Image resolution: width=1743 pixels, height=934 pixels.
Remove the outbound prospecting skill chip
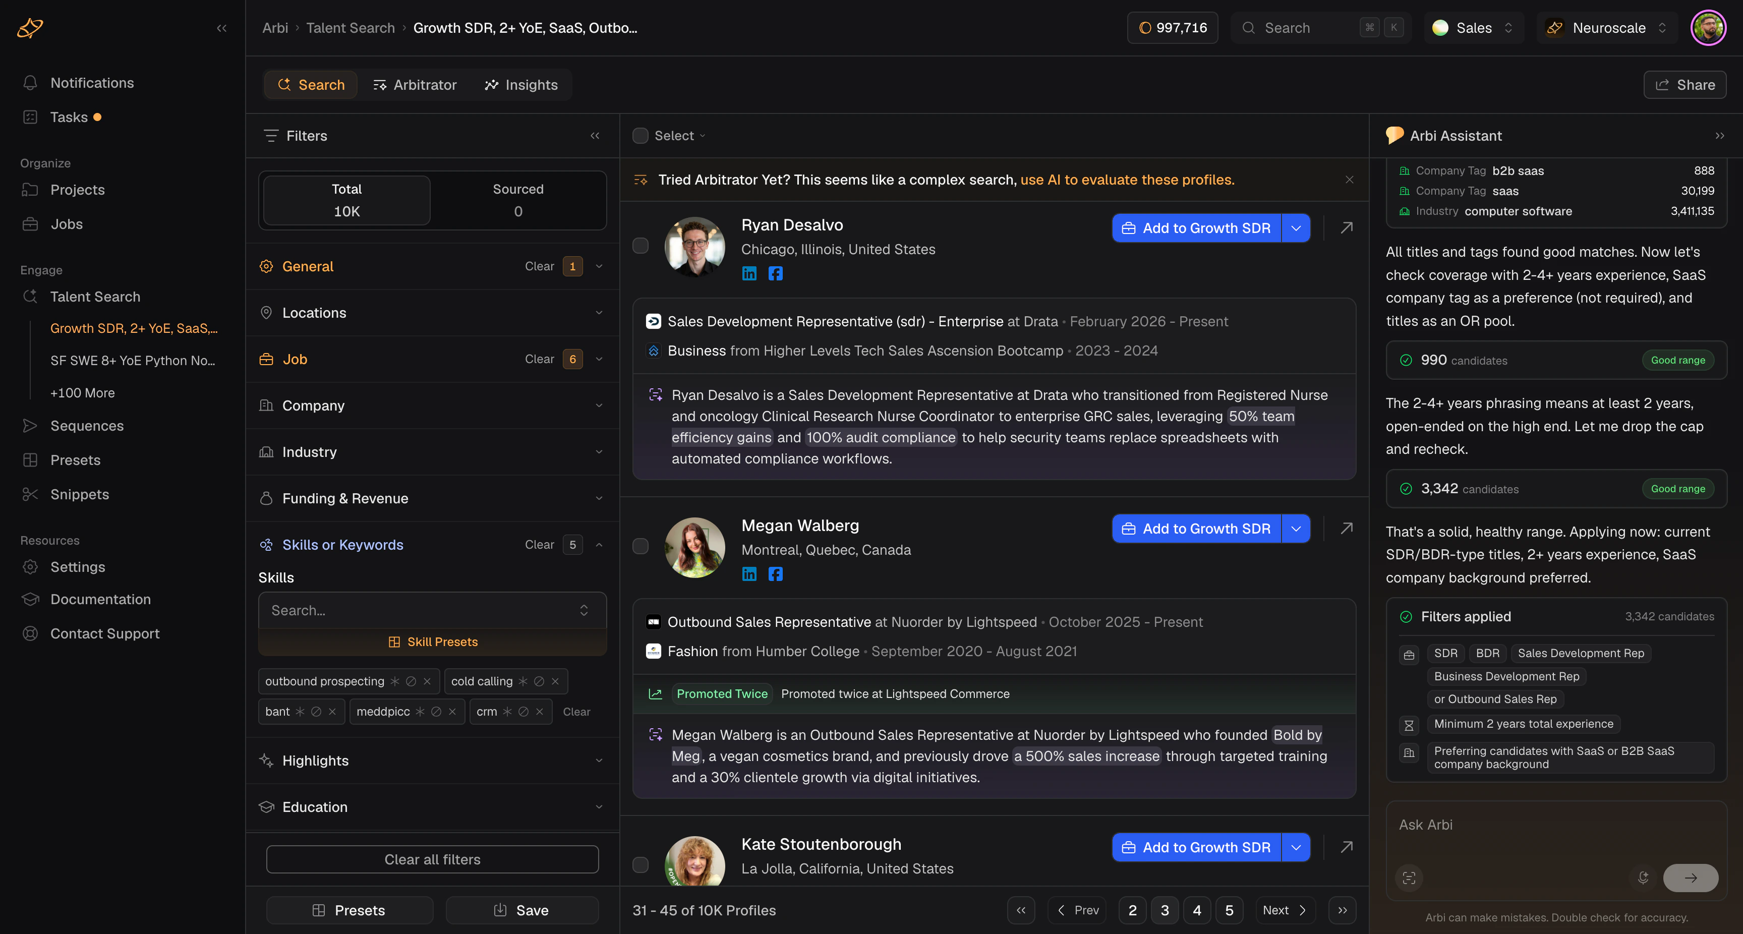pyautogui.click(x=427, y=681)
